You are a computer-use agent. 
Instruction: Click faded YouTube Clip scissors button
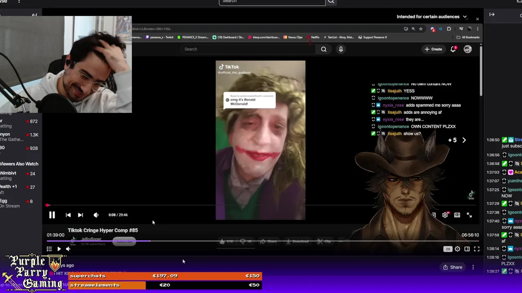tap(324, 241)
